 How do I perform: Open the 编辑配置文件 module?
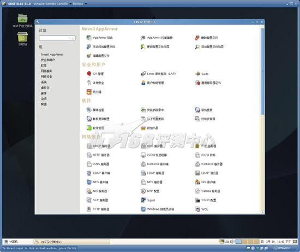(x=98, y=56)
